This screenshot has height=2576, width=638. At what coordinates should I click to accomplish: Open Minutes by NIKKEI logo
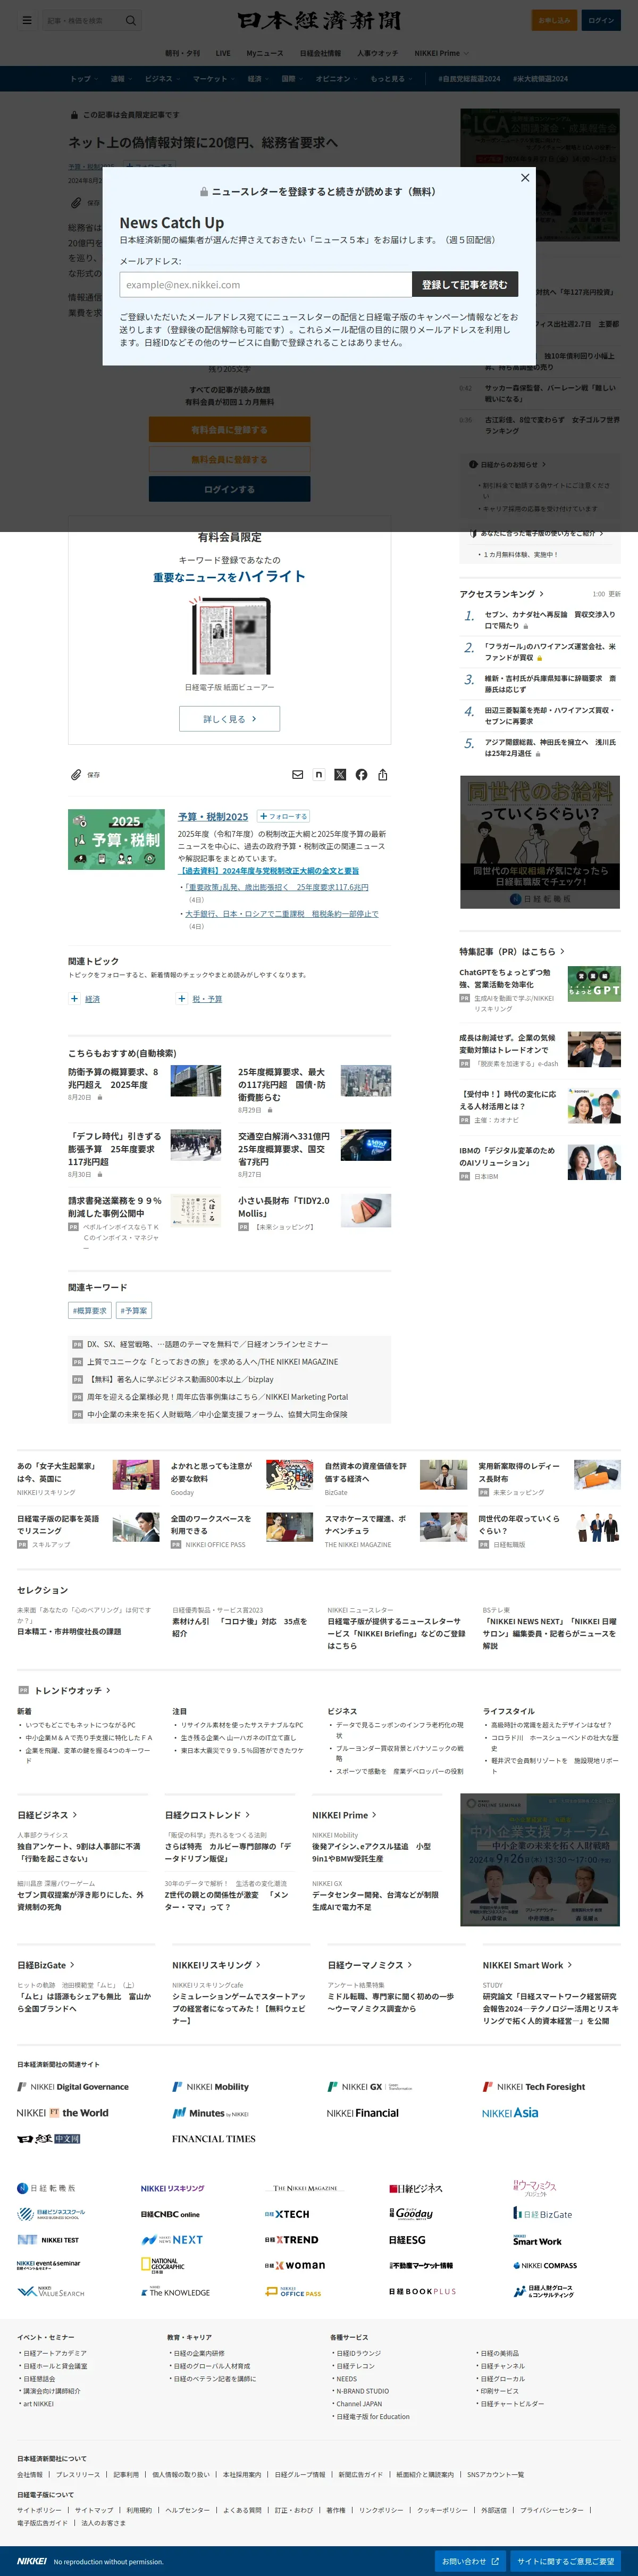210,2113
